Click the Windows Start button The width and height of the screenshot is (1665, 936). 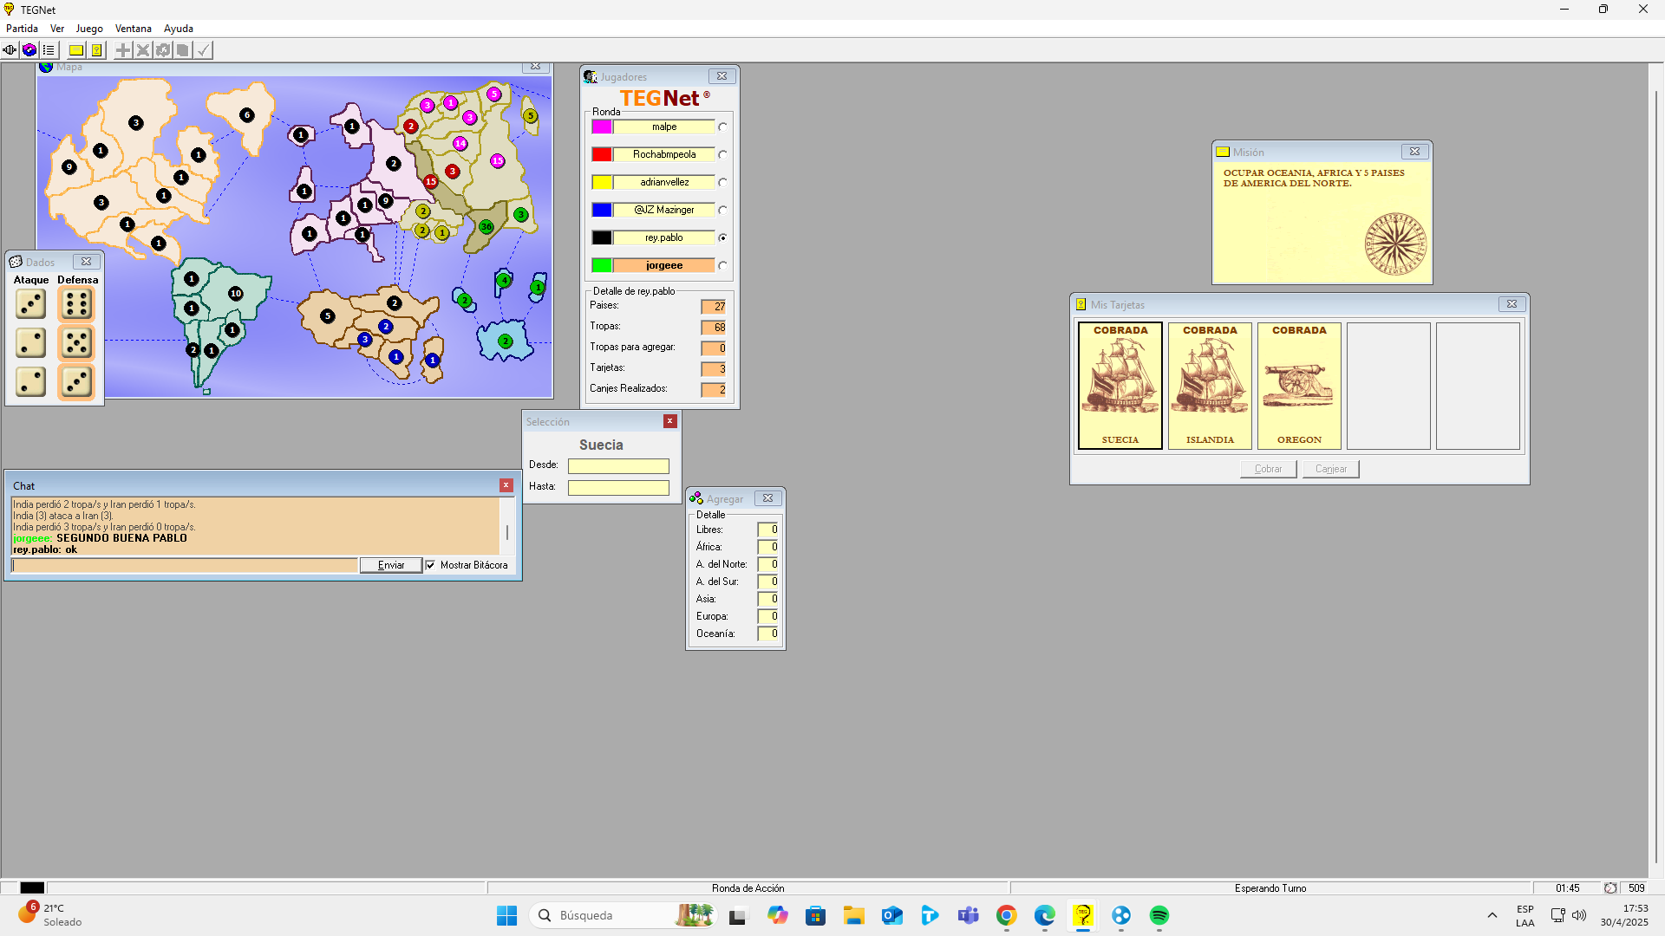tap(506, 915)
